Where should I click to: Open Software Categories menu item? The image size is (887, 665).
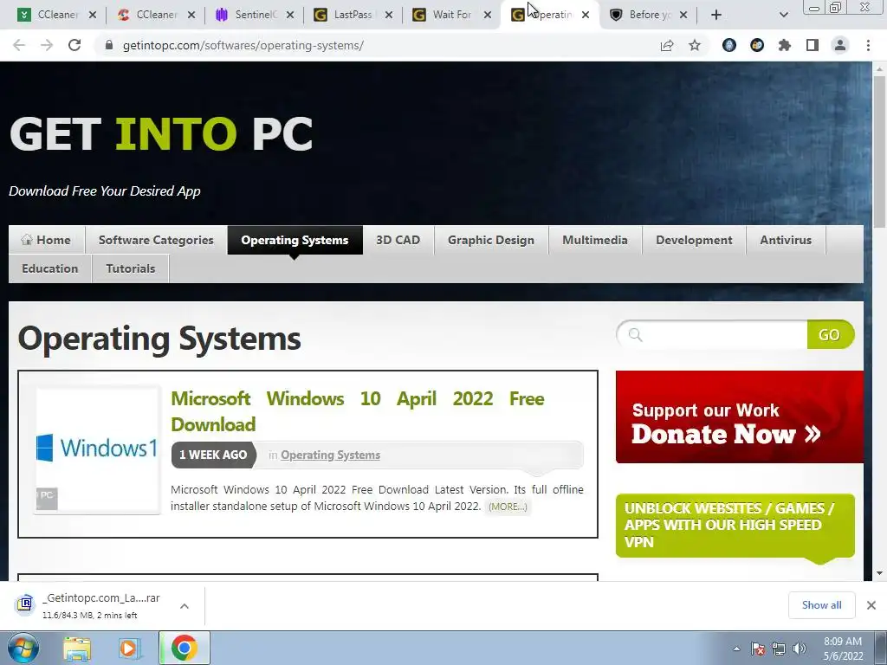[156, 240]
